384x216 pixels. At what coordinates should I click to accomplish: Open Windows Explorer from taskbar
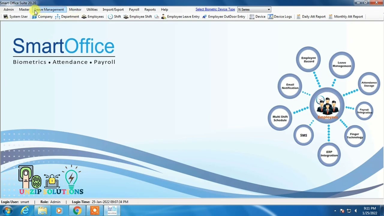pos(42,211)
